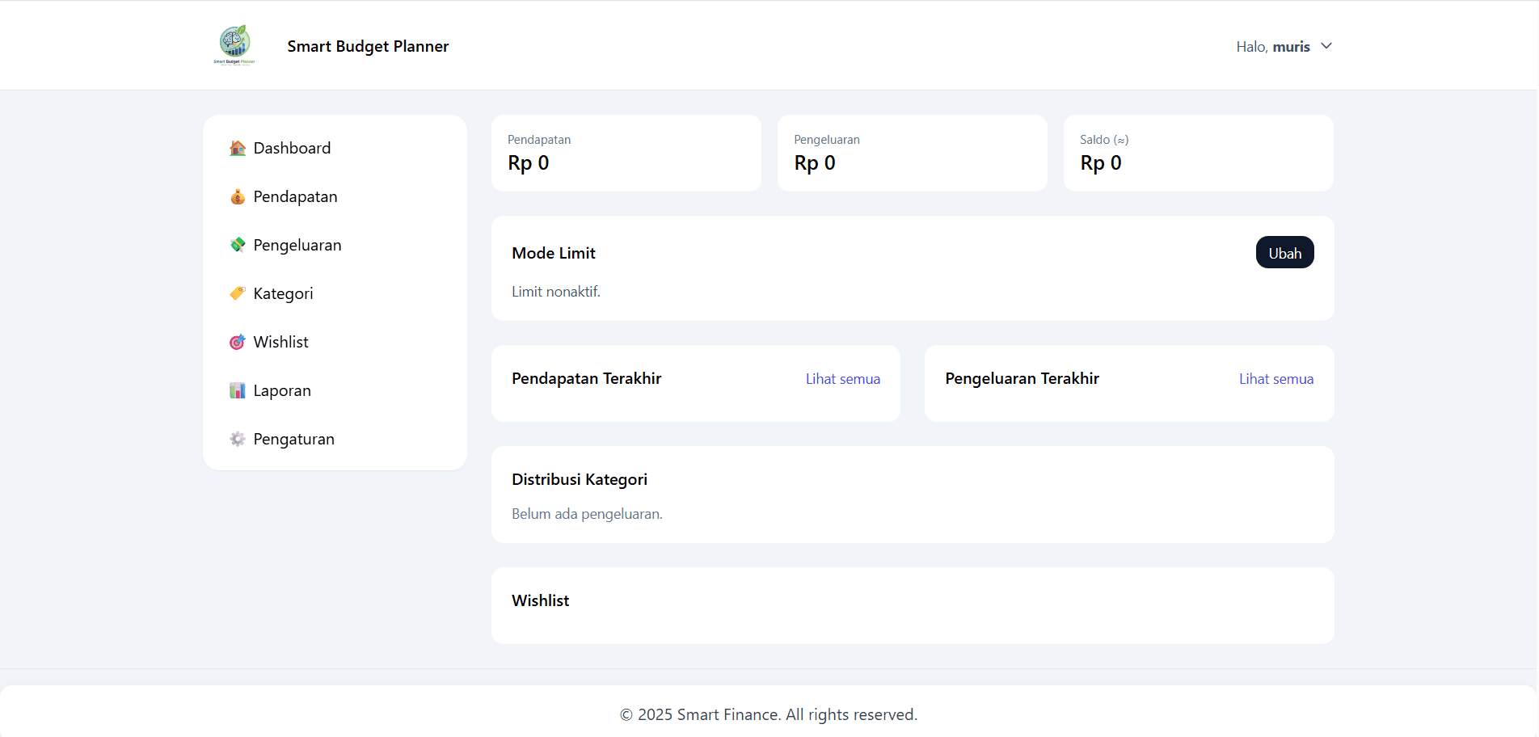Click the money bag icon beside Pendapatan
Screen dimensions: 1539x737
pos(237,196)
